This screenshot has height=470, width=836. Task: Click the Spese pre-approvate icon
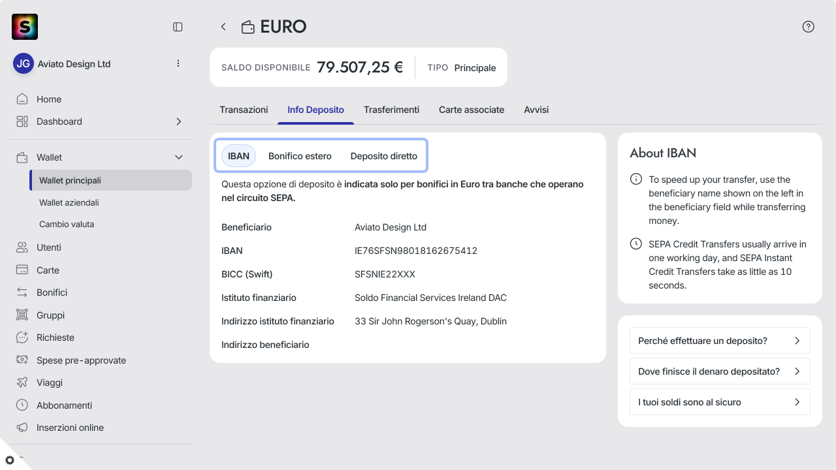click(22, 360)
